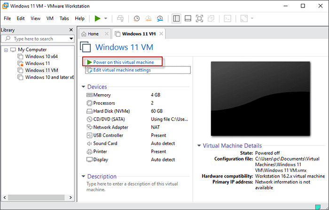The image size is (329, 210).
Task: Click the Take Snapshot clock icon
Action: tap(136, 18)
